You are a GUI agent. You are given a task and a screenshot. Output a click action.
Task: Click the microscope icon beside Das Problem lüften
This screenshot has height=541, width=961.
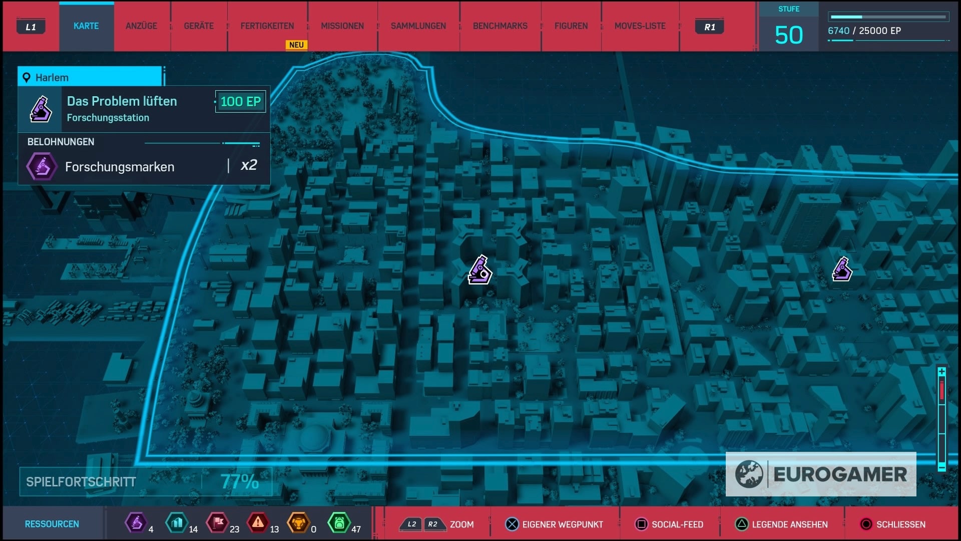[41, 109]
